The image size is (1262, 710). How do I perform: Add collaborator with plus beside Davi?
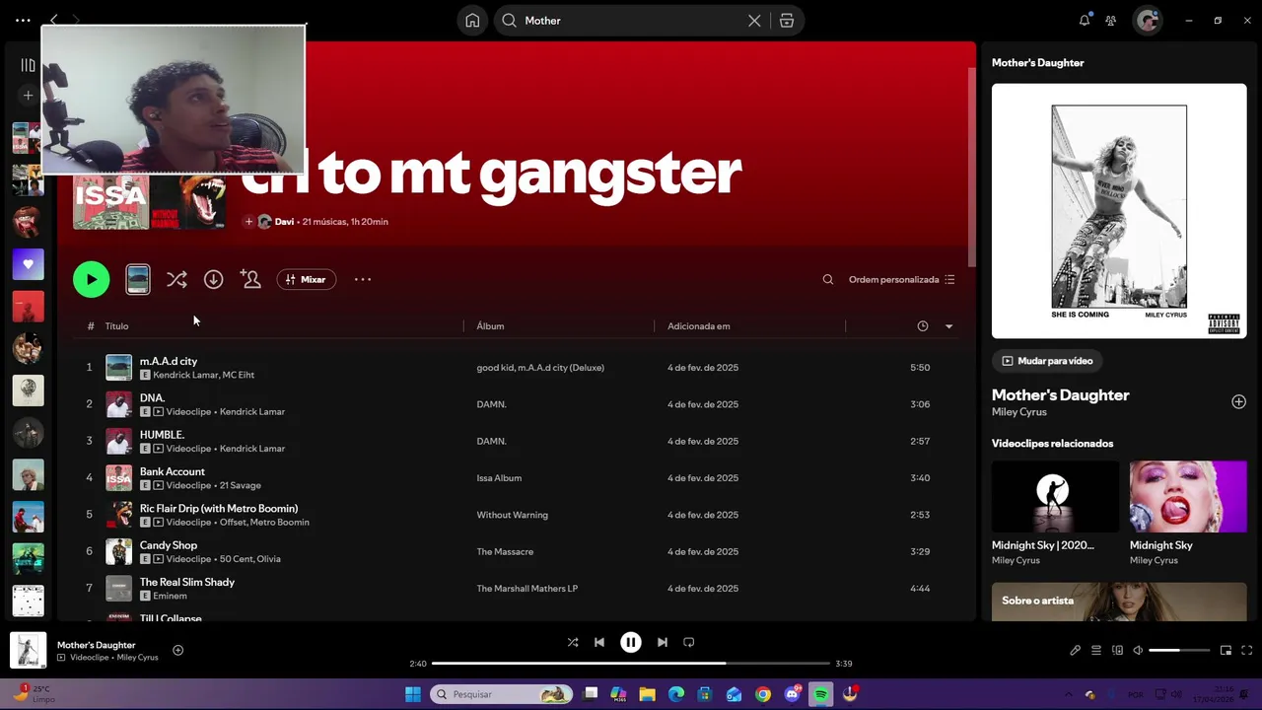[x=248, y=222]
